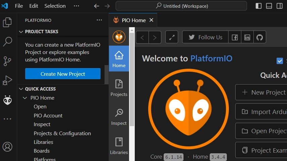Toggle secondary side bar layout icon

point(280,6)
